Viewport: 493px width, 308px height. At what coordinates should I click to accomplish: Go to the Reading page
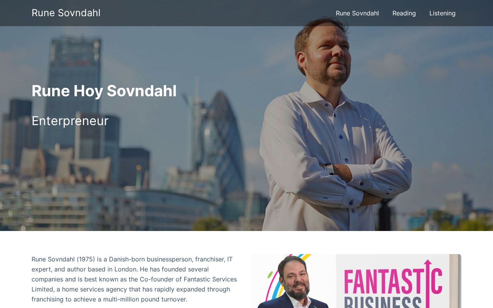pyautogui.click(x=404, y=13)
